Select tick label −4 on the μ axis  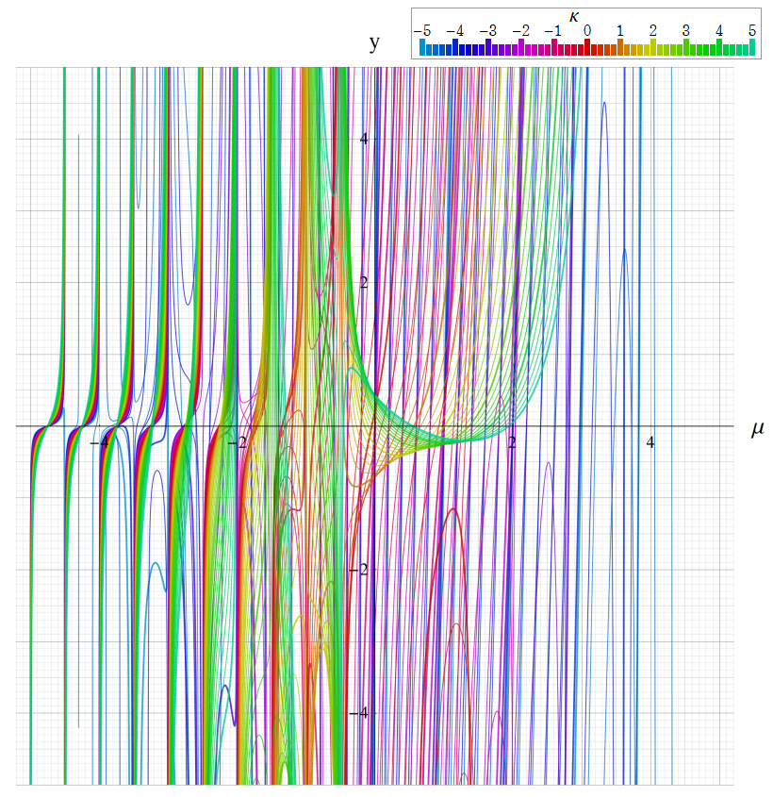[x=98, y=441]
